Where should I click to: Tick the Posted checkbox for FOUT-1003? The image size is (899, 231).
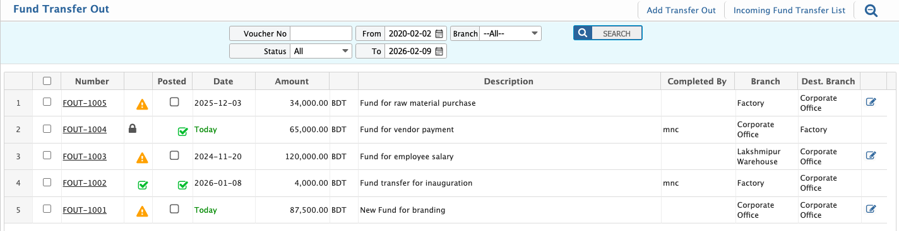point(174,155)
